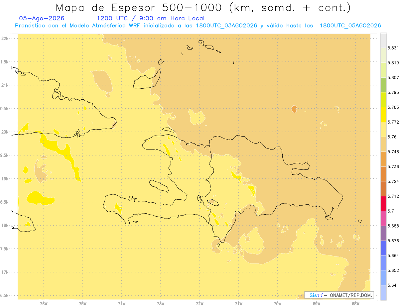The image size is (399, 308).
Task: Click the latitude label '21N'
Action: pyautogui.click(x=5, y=85)
